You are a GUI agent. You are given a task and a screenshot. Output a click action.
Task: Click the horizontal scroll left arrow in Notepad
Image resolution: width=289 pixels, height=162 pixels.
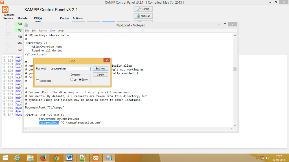coord(26,129)
